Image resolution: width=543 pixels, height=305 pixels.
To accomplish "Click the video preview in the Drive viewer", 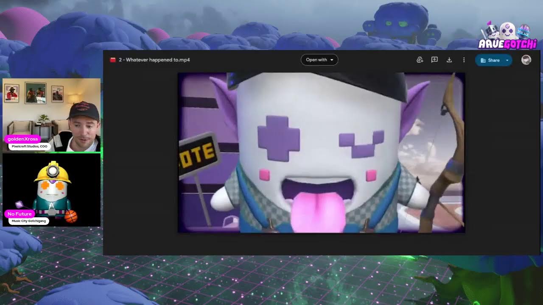I will [321, 153].
